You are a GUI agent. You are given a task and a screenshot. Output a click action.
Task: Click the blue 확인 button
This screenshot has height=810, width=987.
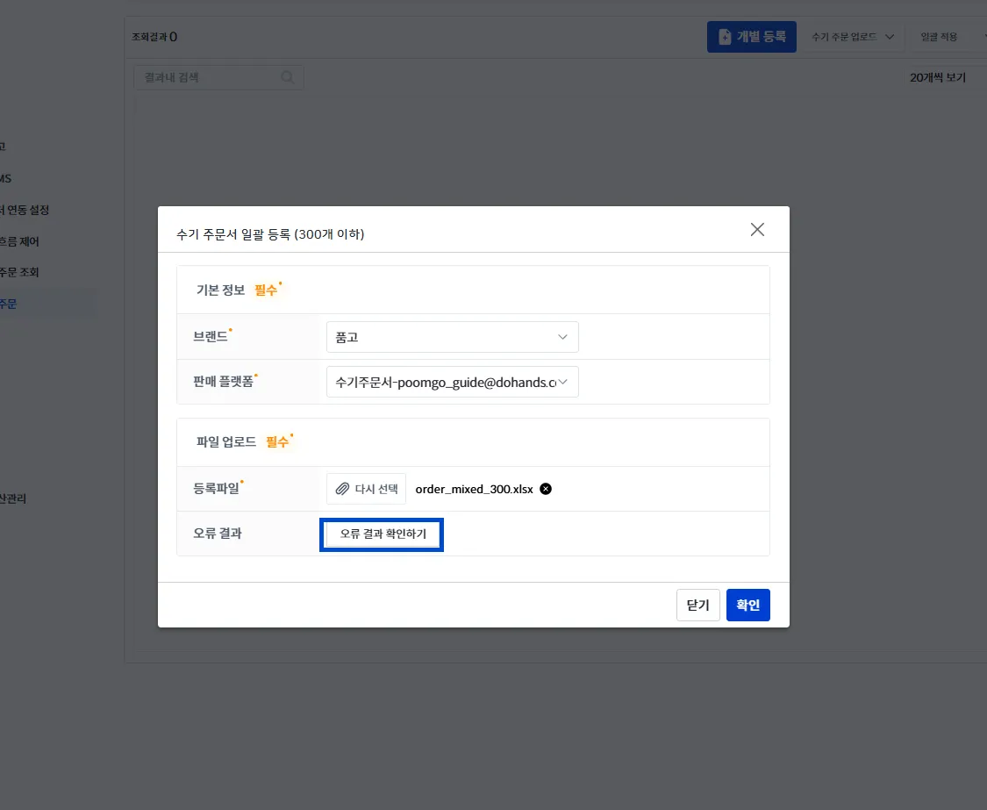coord(747,605)
